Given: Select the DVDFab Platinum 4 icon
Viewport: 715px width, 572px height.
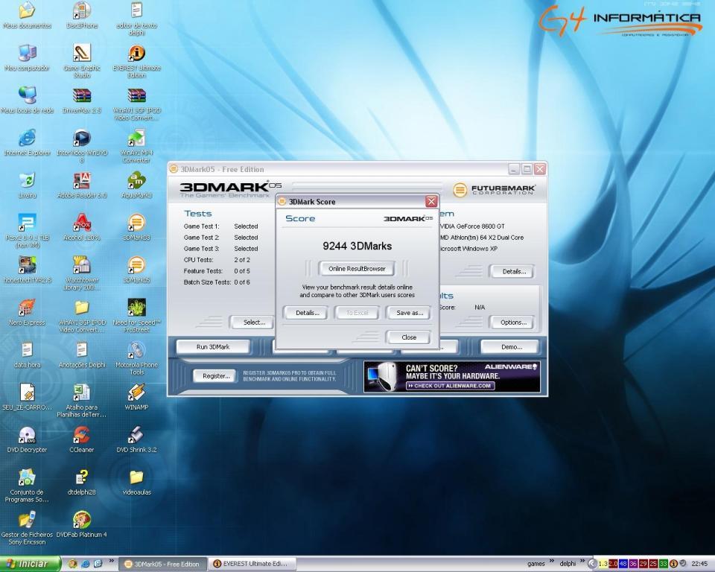Looking at the screenshot, I should [x=82, y=524].
